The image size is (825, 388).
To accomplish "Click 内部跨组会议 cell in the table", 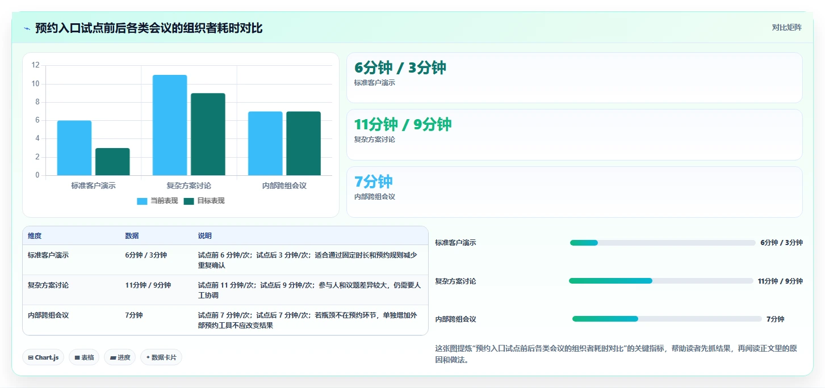I will [48, 315].
